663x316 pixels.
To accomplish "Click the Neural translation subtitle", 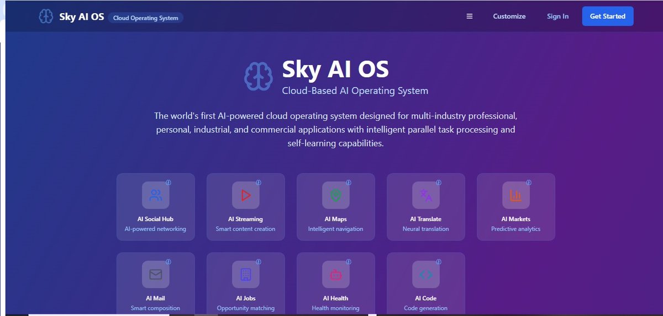I will [426, 229].
